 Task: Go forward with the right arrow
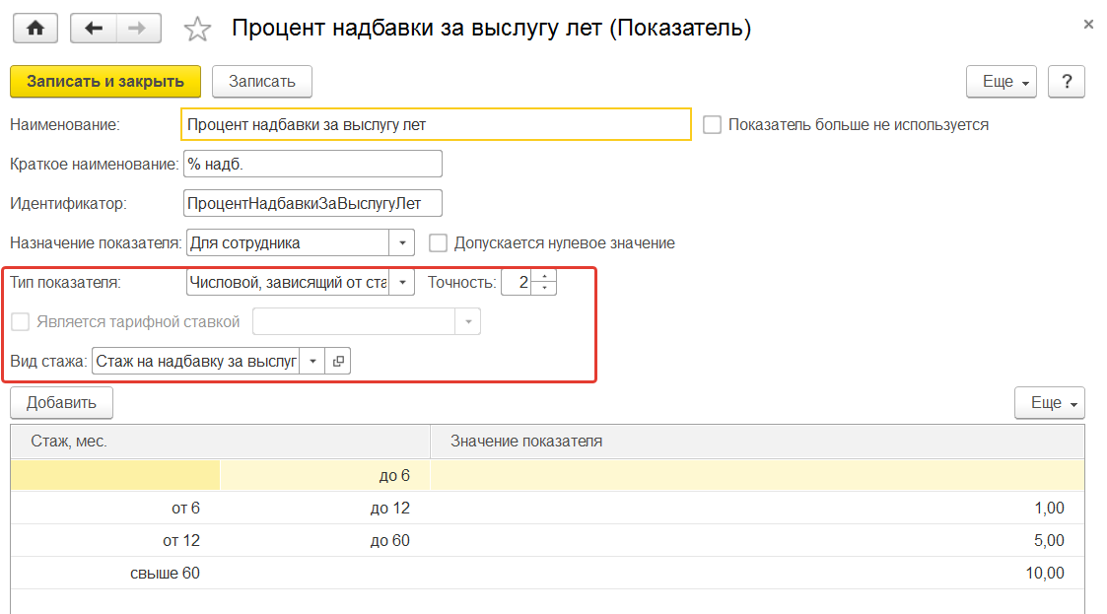139,29
